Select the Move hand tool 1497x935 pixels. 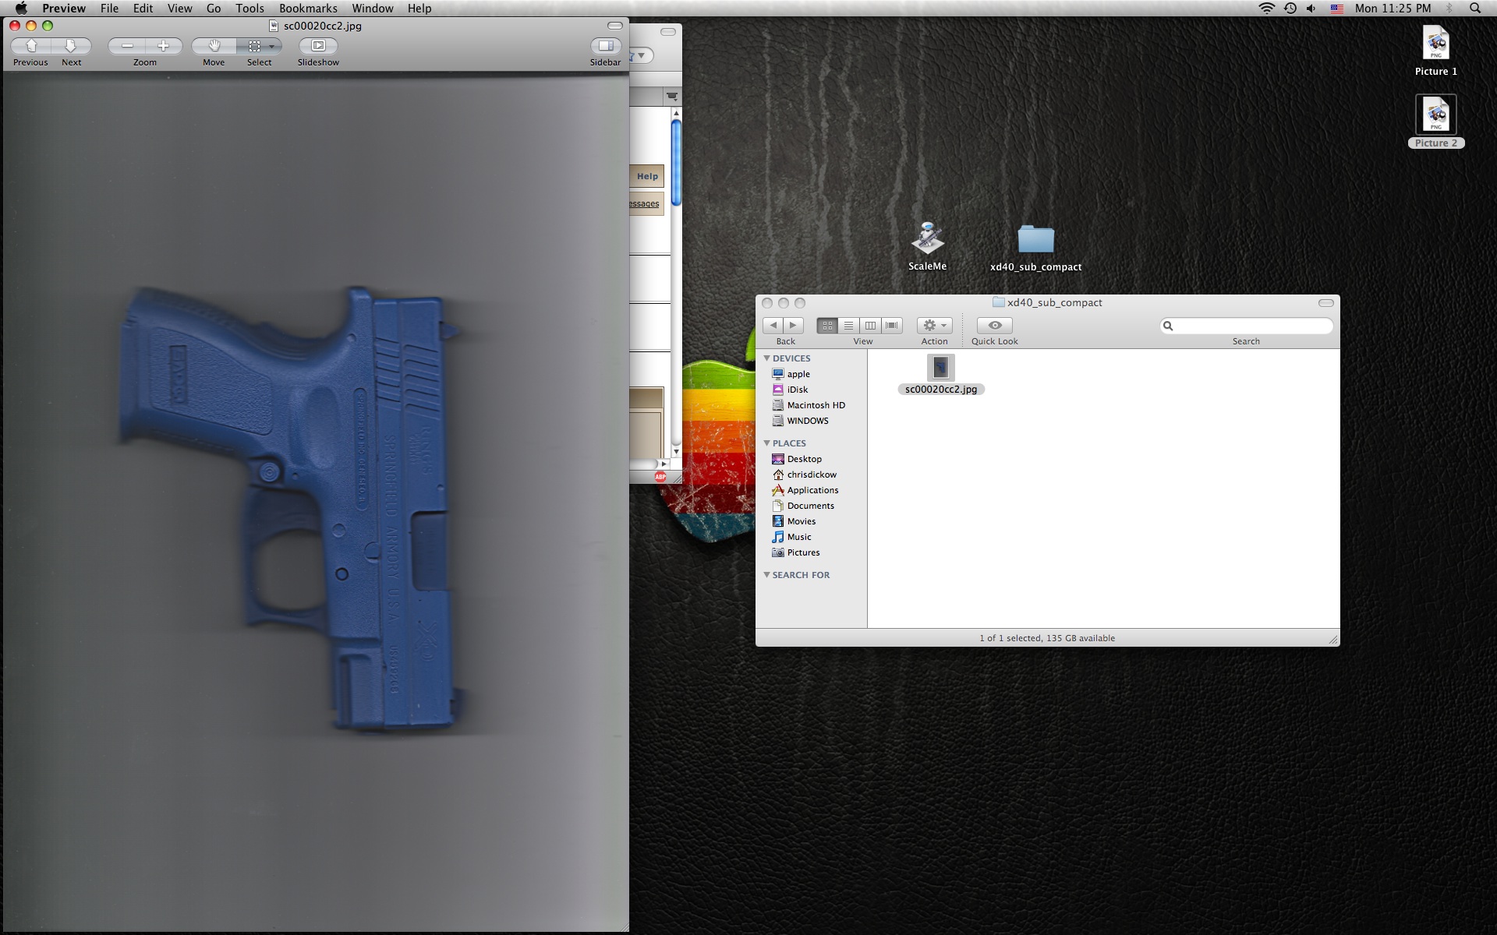(214, 46)
